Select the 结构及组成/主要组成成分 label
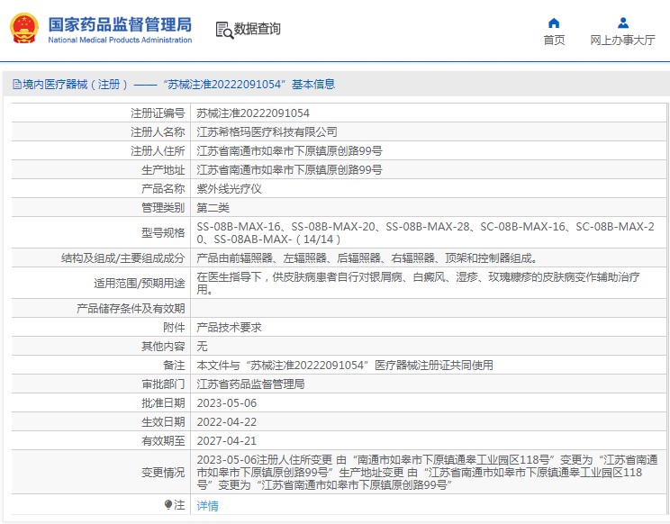Image resolution: width=670 pixels, height=524 pixels. [123, 257]
